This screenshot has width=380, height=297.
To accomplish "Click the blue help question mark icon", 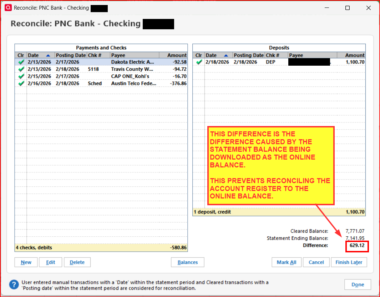I will point(14,285).
